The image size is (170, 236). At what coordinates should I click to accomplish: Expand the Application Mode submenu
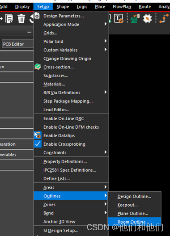[x=71, y=25]
